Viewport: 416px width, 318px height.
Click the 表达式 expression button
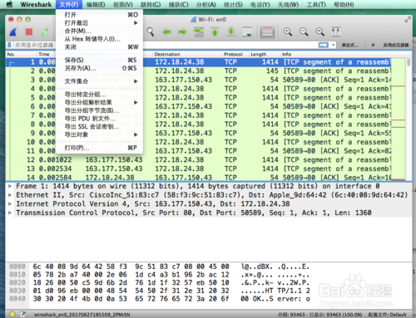[x=349, y=45]
